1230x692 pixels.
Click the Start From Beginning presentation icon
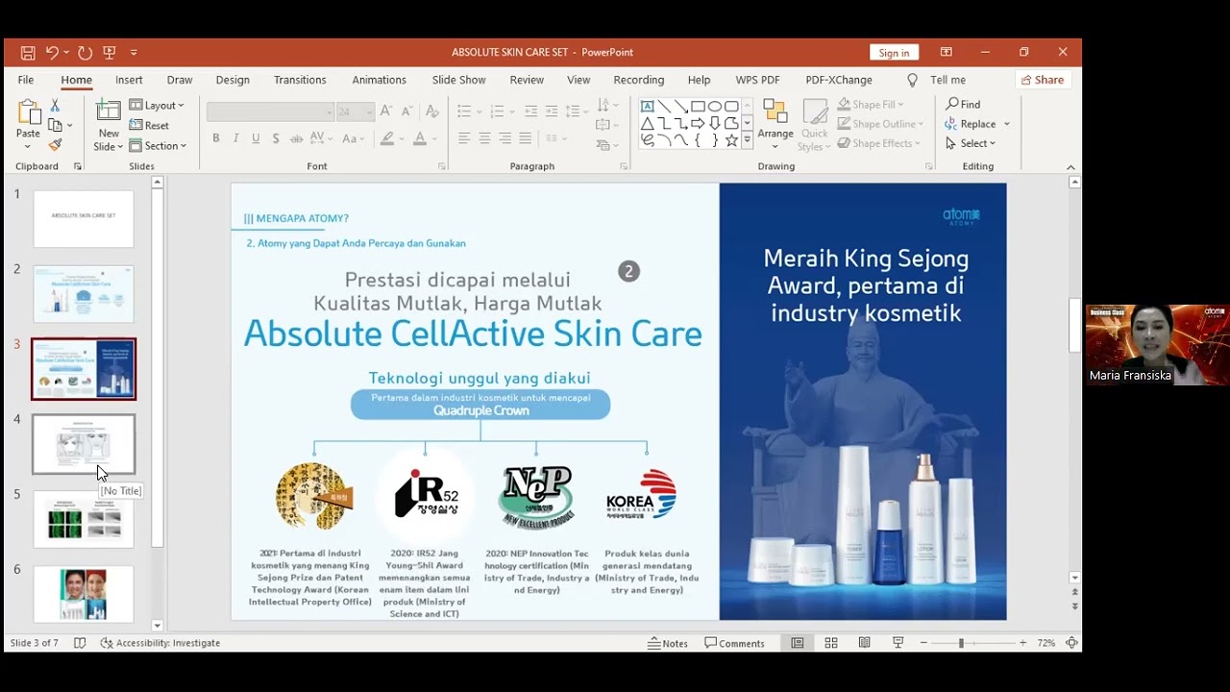[x=110, y=53]
